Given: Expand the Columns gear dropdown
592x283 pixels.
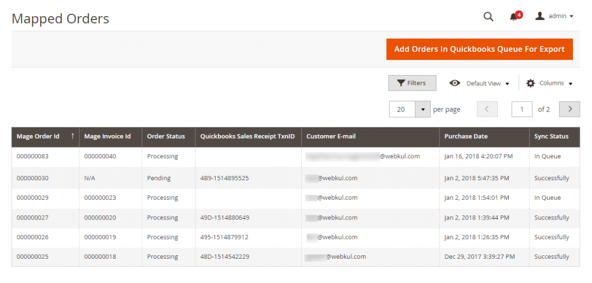Looking at the screenshot, I should coord(549,83).
